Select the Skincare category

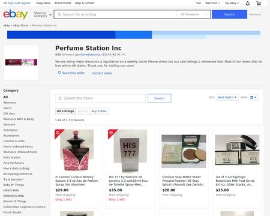coord(9,124)
